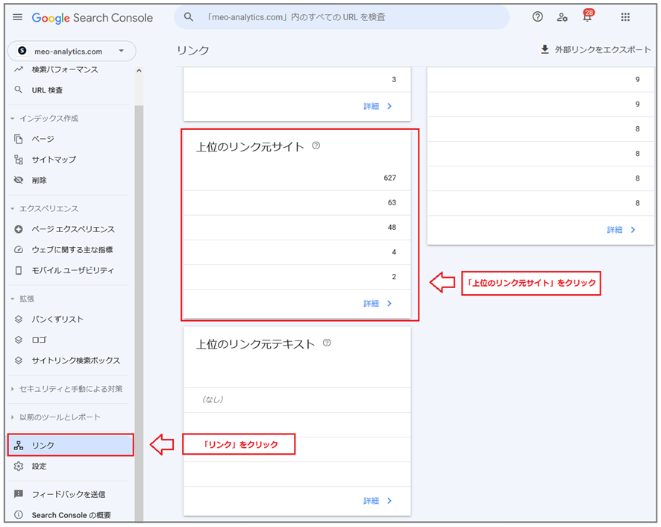
Task: Click the (なし) link text row
Action: click(x=297, y=400)
